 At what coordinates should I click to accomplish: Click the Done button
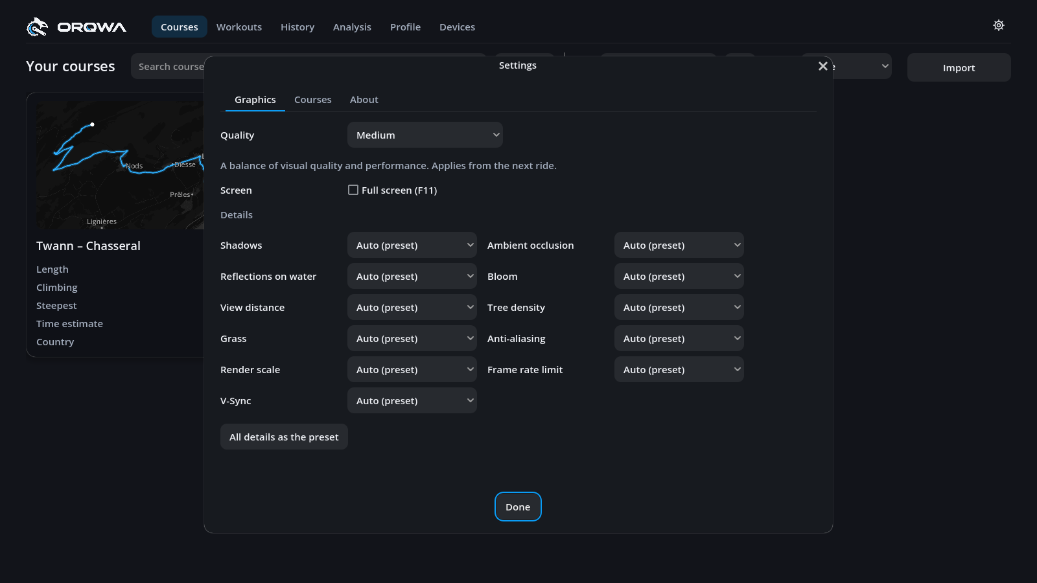518,507
